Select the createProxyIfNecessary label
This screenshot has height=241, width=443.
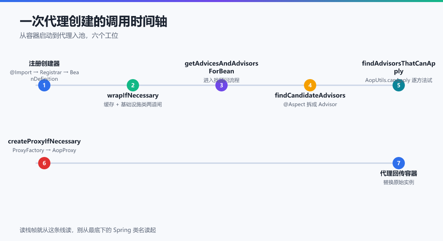point(44,141)
